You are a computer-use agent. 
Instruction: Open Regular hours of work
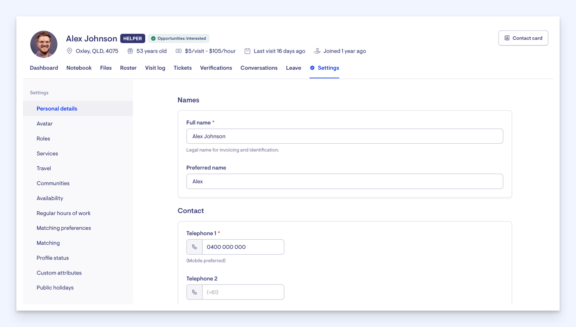[x=78, y=213]
